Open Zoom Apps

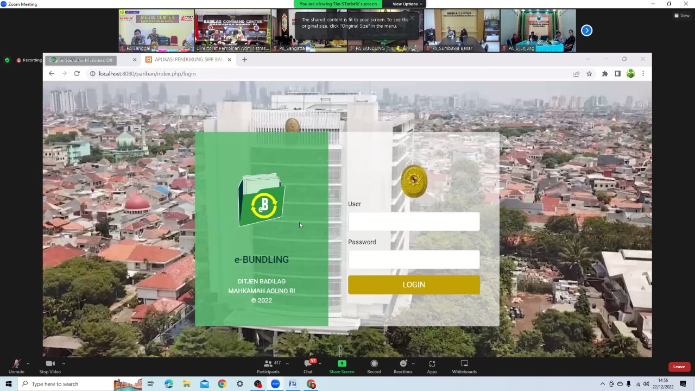(432, 365)
